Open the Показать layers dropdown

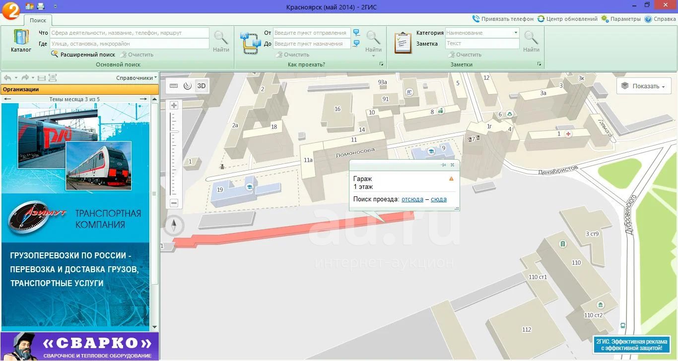644,86
